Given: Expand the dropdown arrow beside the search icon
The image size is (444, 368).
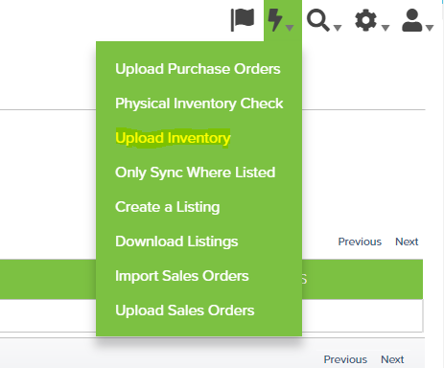Looking at the screenshot, I should point(338,28).
